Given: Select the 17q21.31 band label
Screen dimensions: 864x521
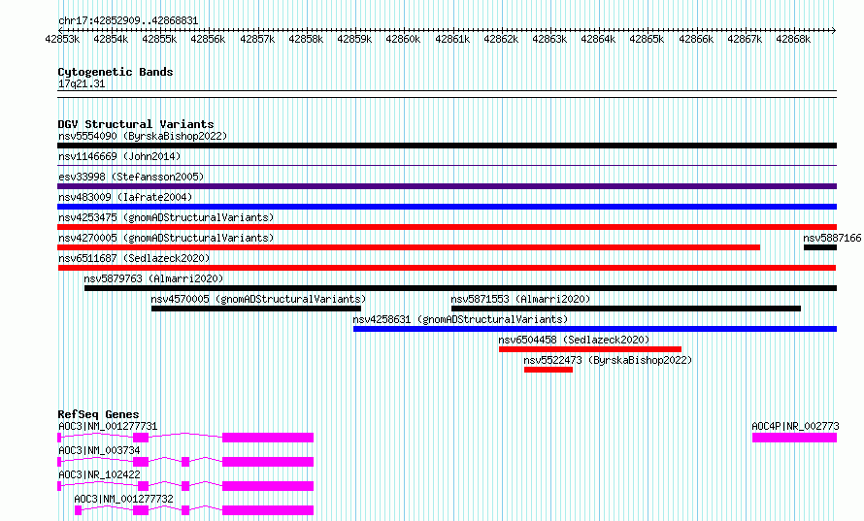Looking at the screenshot, I should pyautogui.click(x=81, y=83).
